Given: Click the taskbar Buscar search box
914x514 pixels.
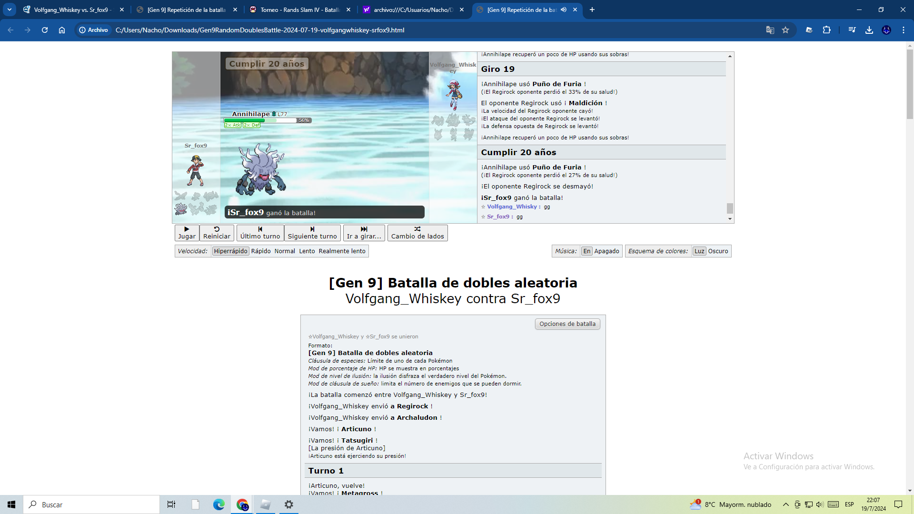Looking at the screenshot, I should click(x=91, y=504).
